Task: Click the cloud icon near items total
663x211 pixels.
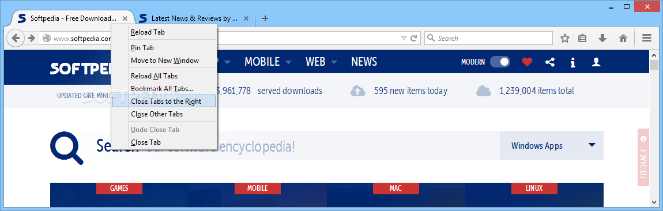Action: (x=483, y=91)
